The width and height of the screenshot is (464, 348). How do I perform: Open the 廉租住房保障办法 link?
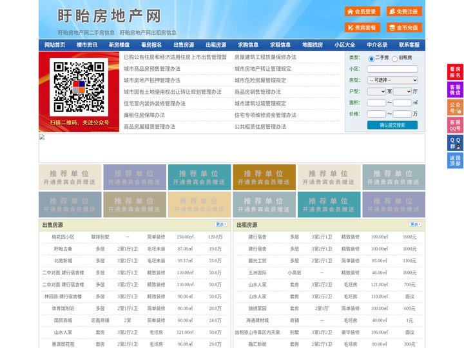coord(144,115)
